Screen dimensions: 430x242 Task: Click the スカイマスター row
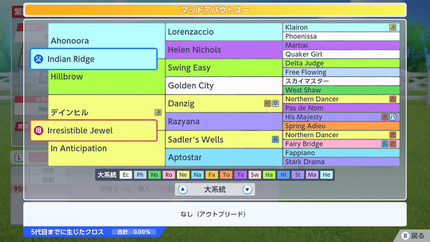341,81
